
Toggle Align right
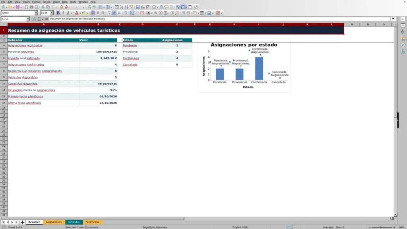pos(103,13)
